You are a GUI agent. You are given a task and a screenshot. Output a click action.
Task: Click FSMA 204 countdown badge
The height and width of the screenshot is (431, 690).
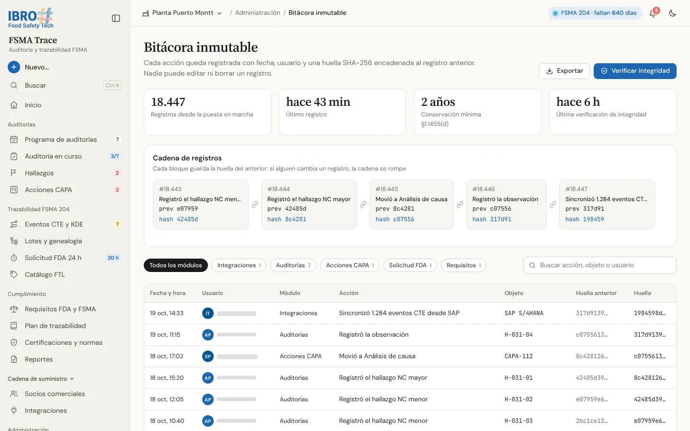point(595,13)
